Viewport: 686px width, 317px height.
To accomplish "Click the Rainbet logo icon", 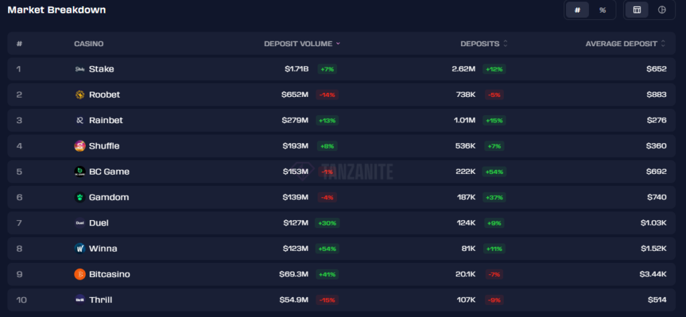I will click(80, 120).
